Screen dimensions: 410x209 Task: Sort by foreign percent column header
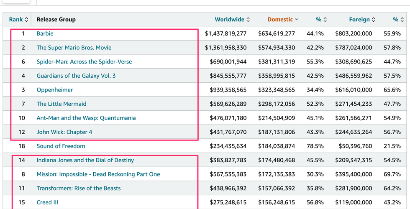click(398, 20)
